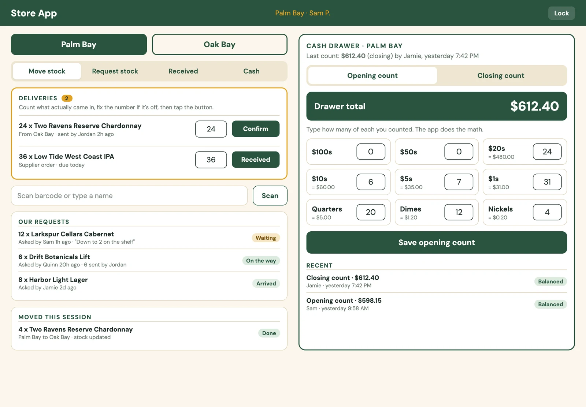Edit the Nickels count field
Viewport: 586px width, 407px height.
(547, 212)
